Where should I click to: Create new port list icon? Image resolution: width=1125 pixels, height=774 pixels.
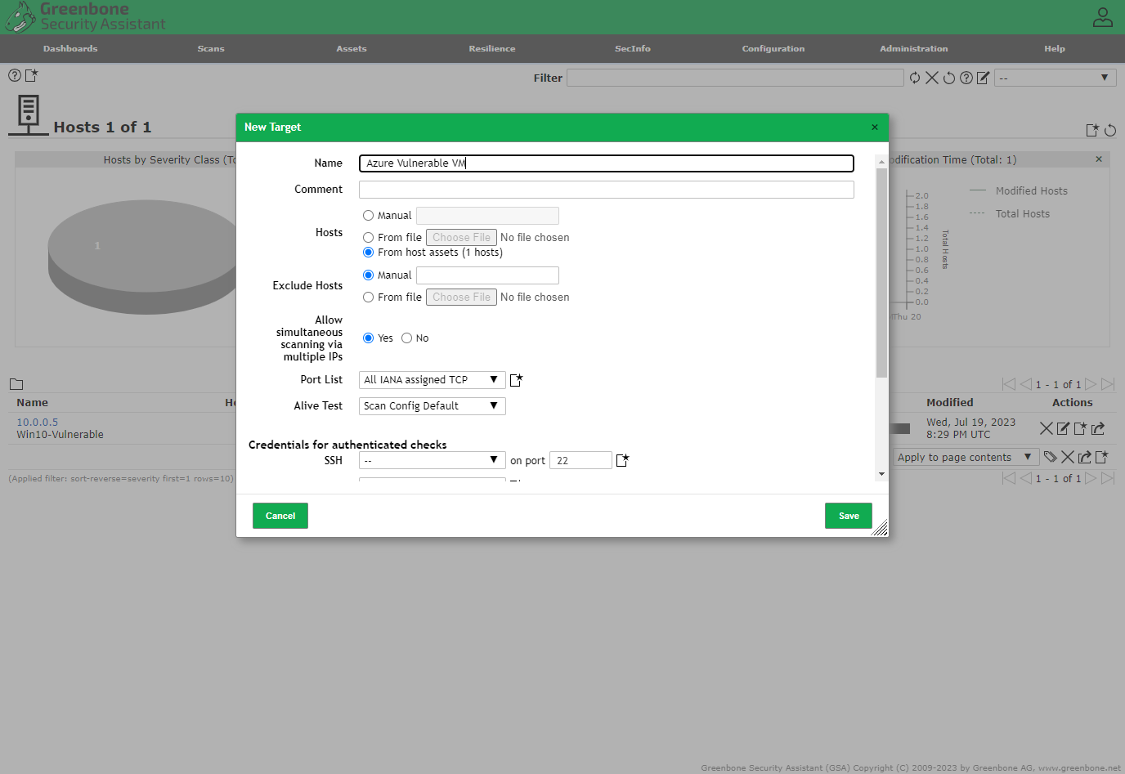pos(516,379)
